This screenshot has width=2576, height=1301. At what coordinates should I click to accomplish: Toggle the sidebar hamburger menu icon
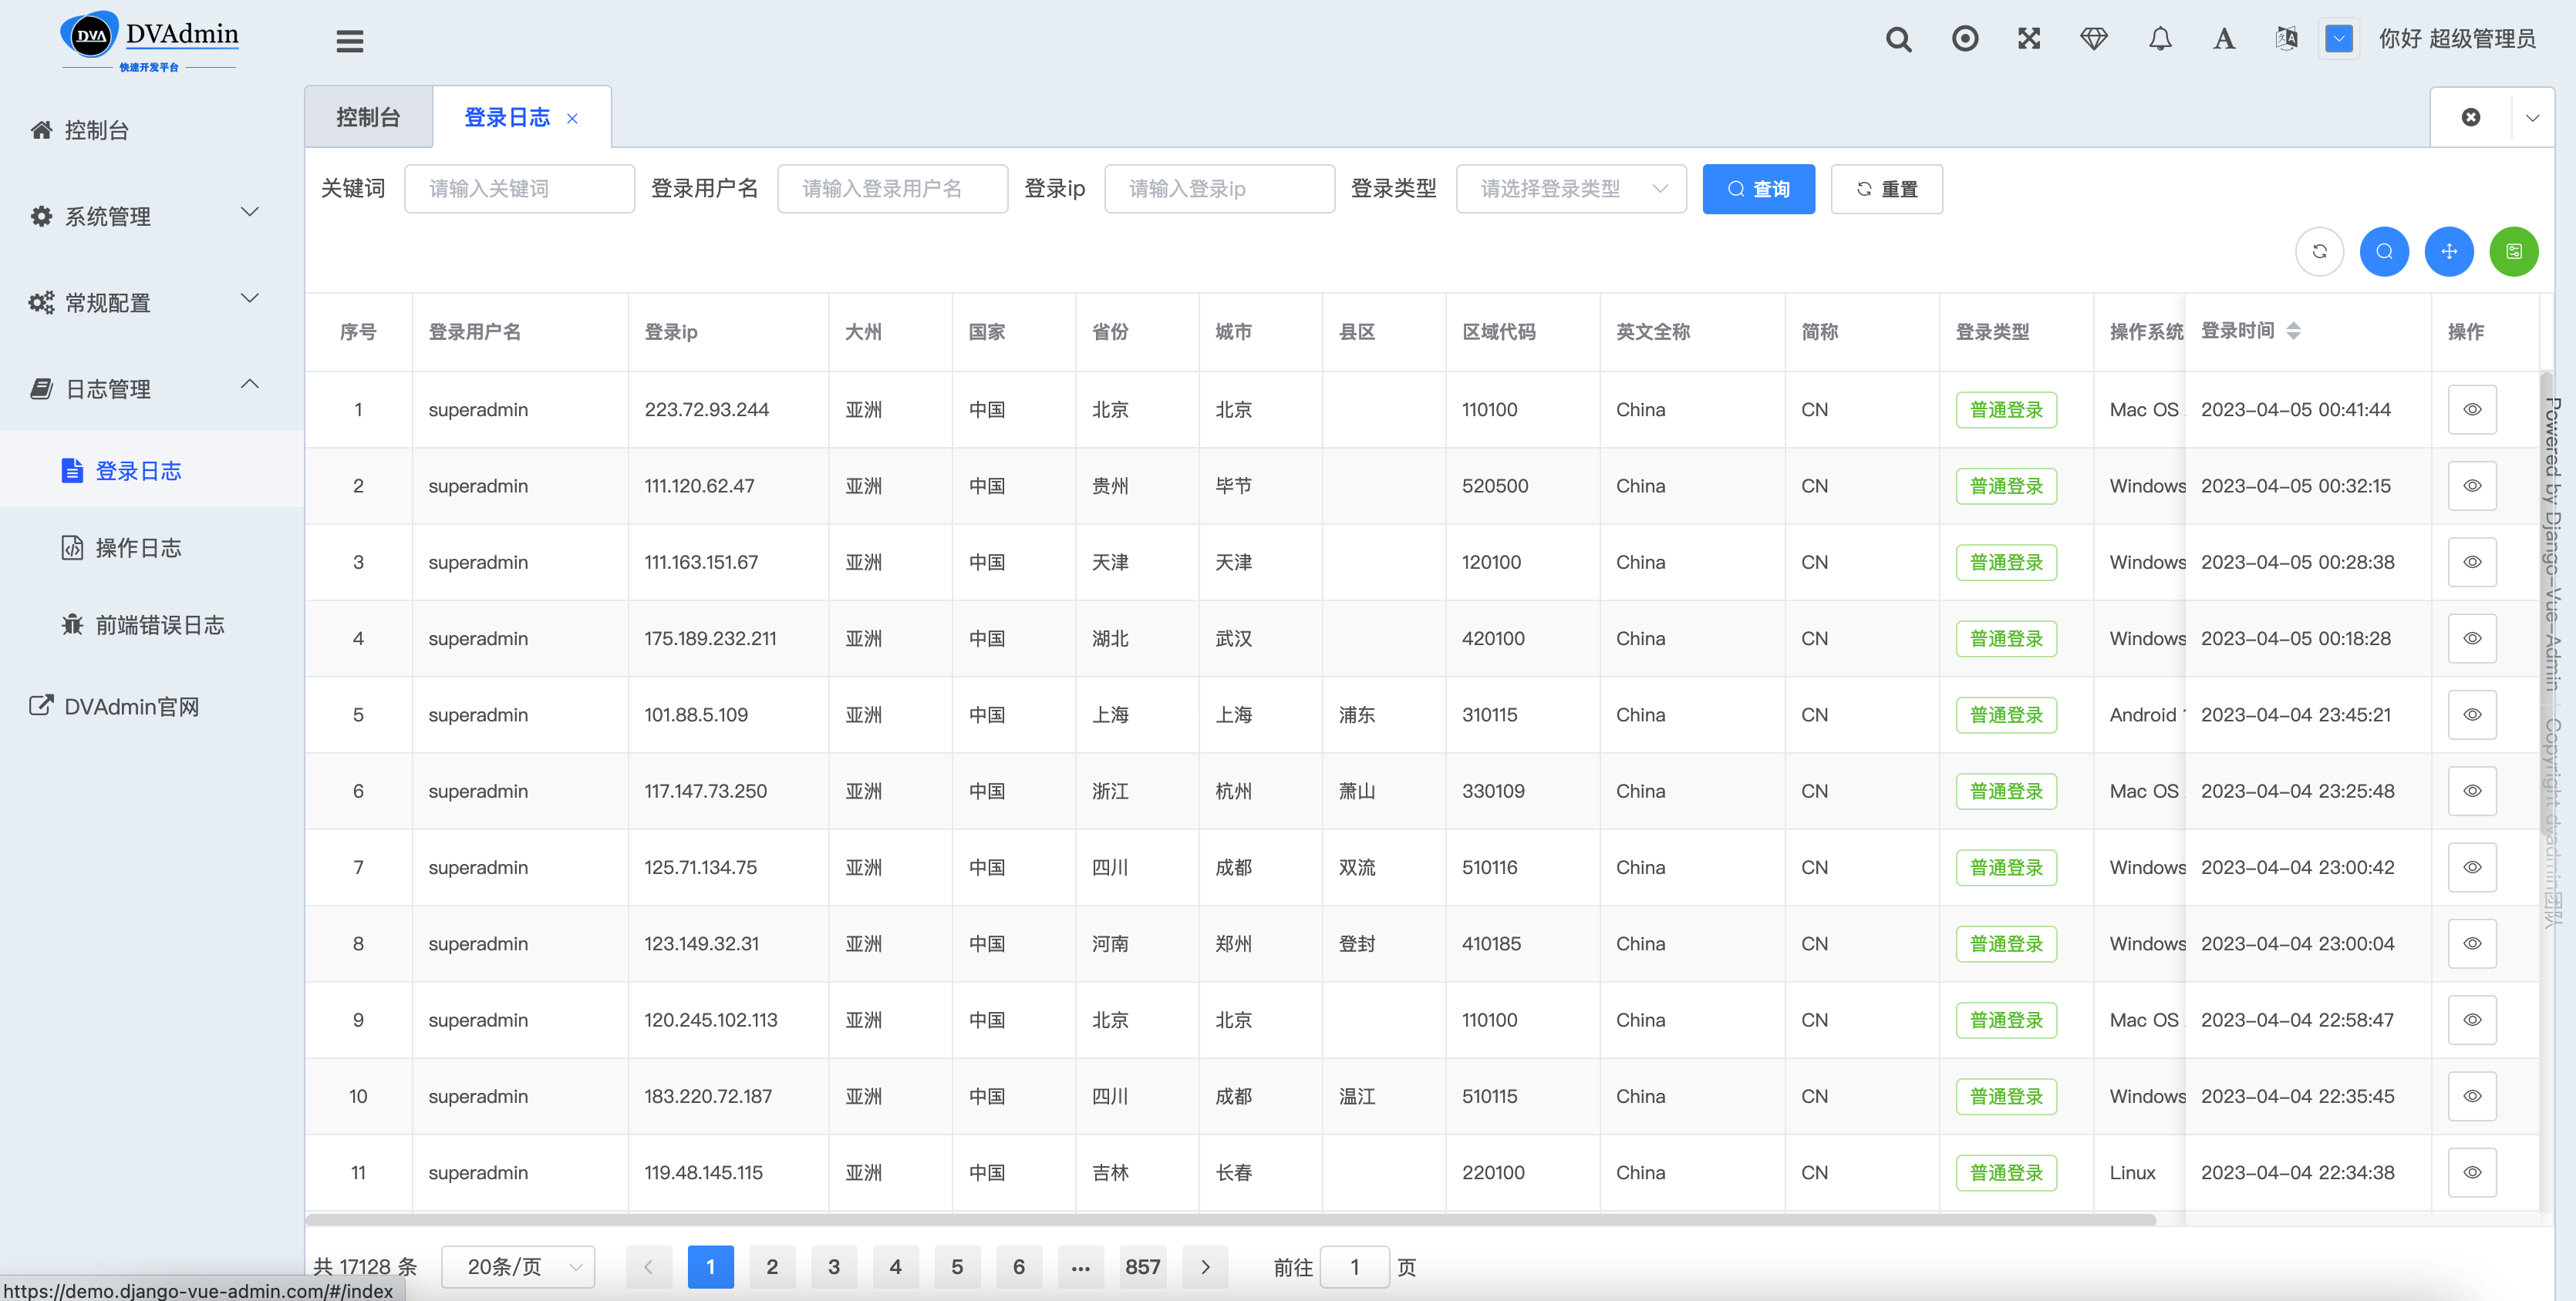point(349,41)
